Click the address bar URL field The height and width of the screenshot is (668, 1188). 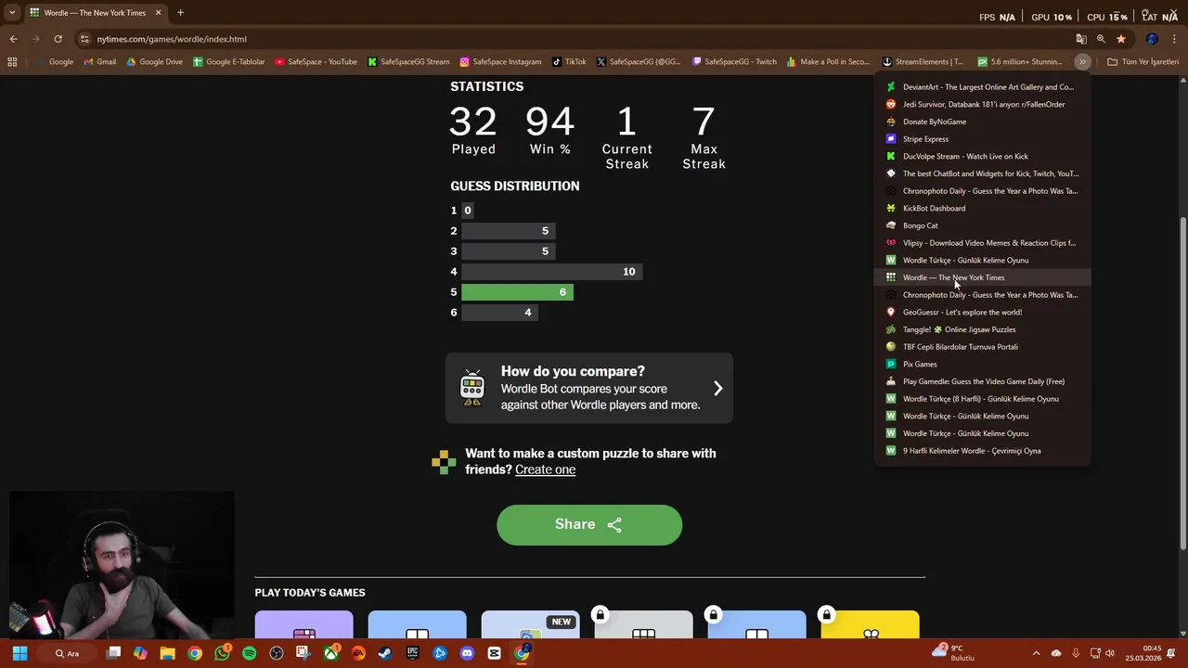tap(575, 39)
